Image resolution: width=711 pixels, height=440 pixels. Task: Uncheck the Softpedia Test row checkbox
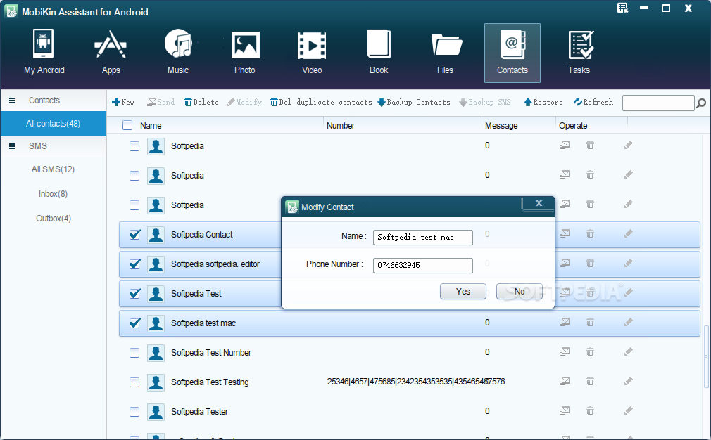(134, 294)
